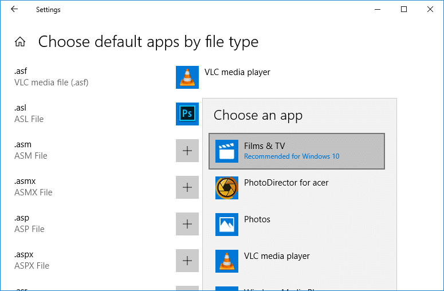Choose the PhotoDirector for acer icon
Viewport: 444px width, 291px height.
(x=226, y=188)
